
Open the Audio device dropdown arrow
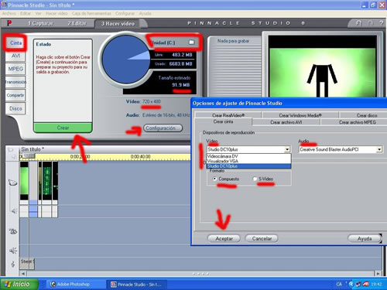tap(379, 149)
